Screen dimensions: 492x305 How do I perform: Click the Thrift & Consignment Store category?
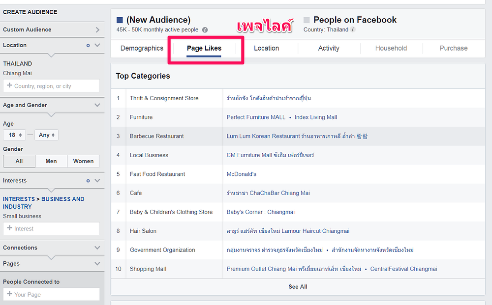pyautogui.click(x=164, y=98)
